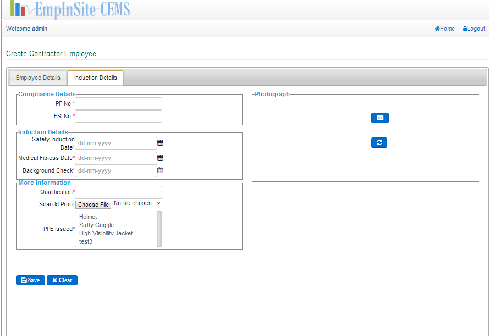The image size is (489, 336).
Task: Select the Induction Details tab
Action: click(95, 78)
